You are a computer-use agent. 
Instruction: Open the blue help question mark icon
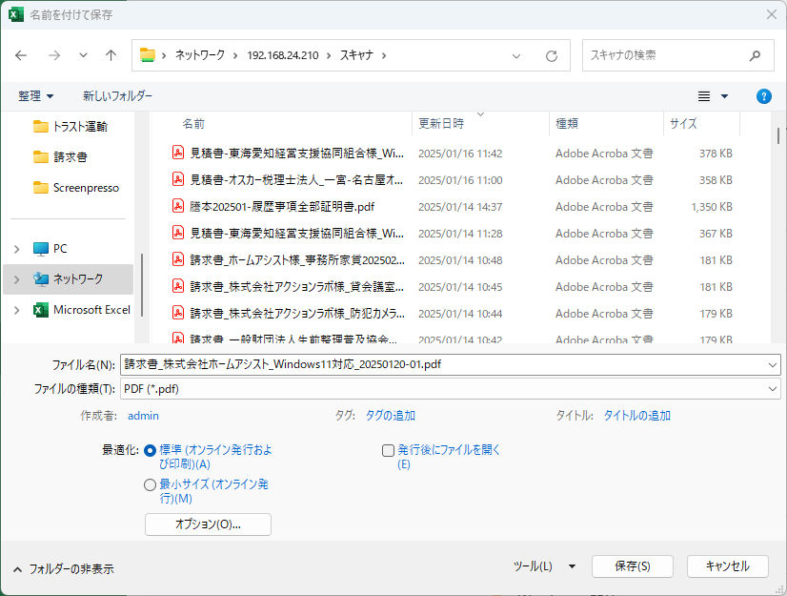point(763,96)
